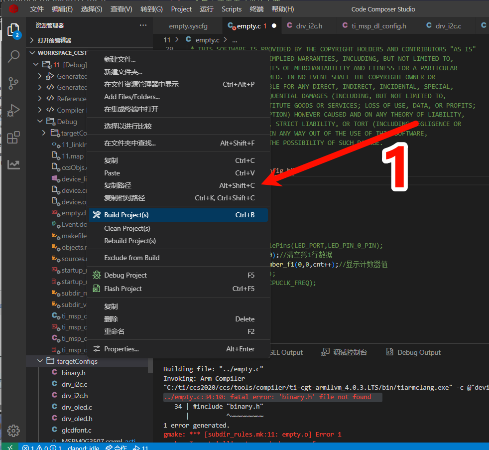Screen dimensions: 489x450
Task: Click the ellipsis breadcrumb after empty.c
Action: click(235, 40)
